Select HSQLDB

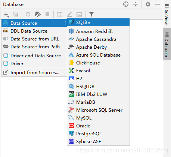pyautogui.click(x=98, y=87)
